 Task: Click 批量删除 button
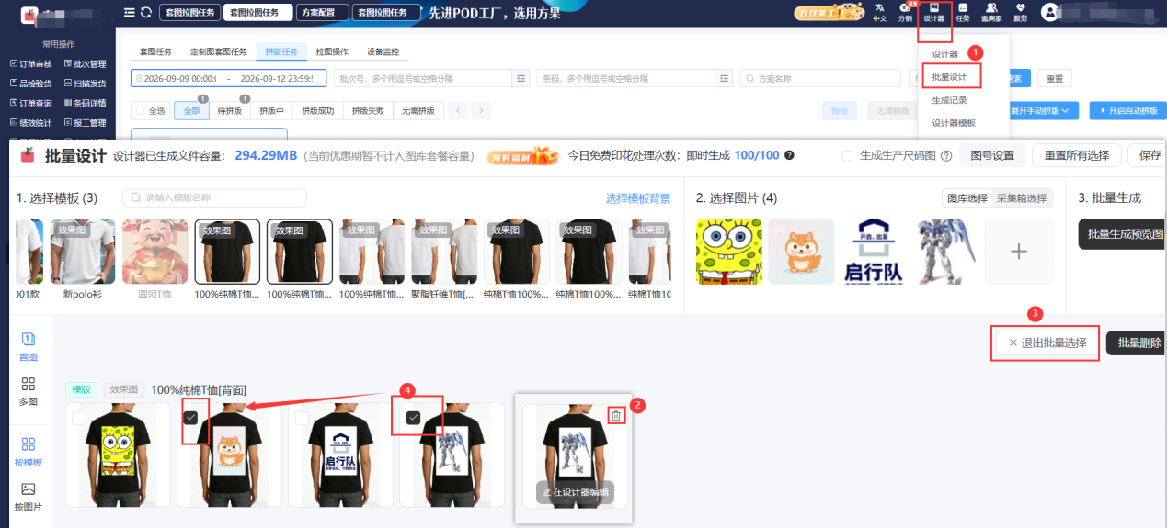click(1137, 343)
